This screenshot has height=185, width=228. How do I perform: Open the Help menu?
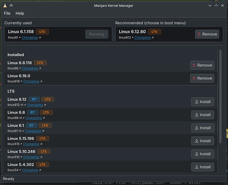click(x=20, y=13)
